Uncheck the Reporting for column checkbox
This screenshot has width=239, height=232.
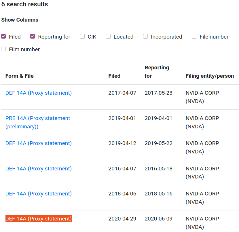pos(33,37)
